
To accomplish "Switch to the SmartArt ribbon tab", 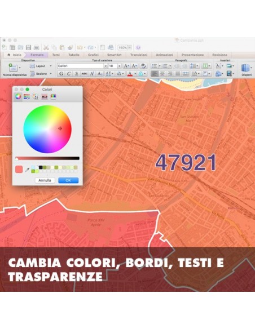I will [115, 55].
